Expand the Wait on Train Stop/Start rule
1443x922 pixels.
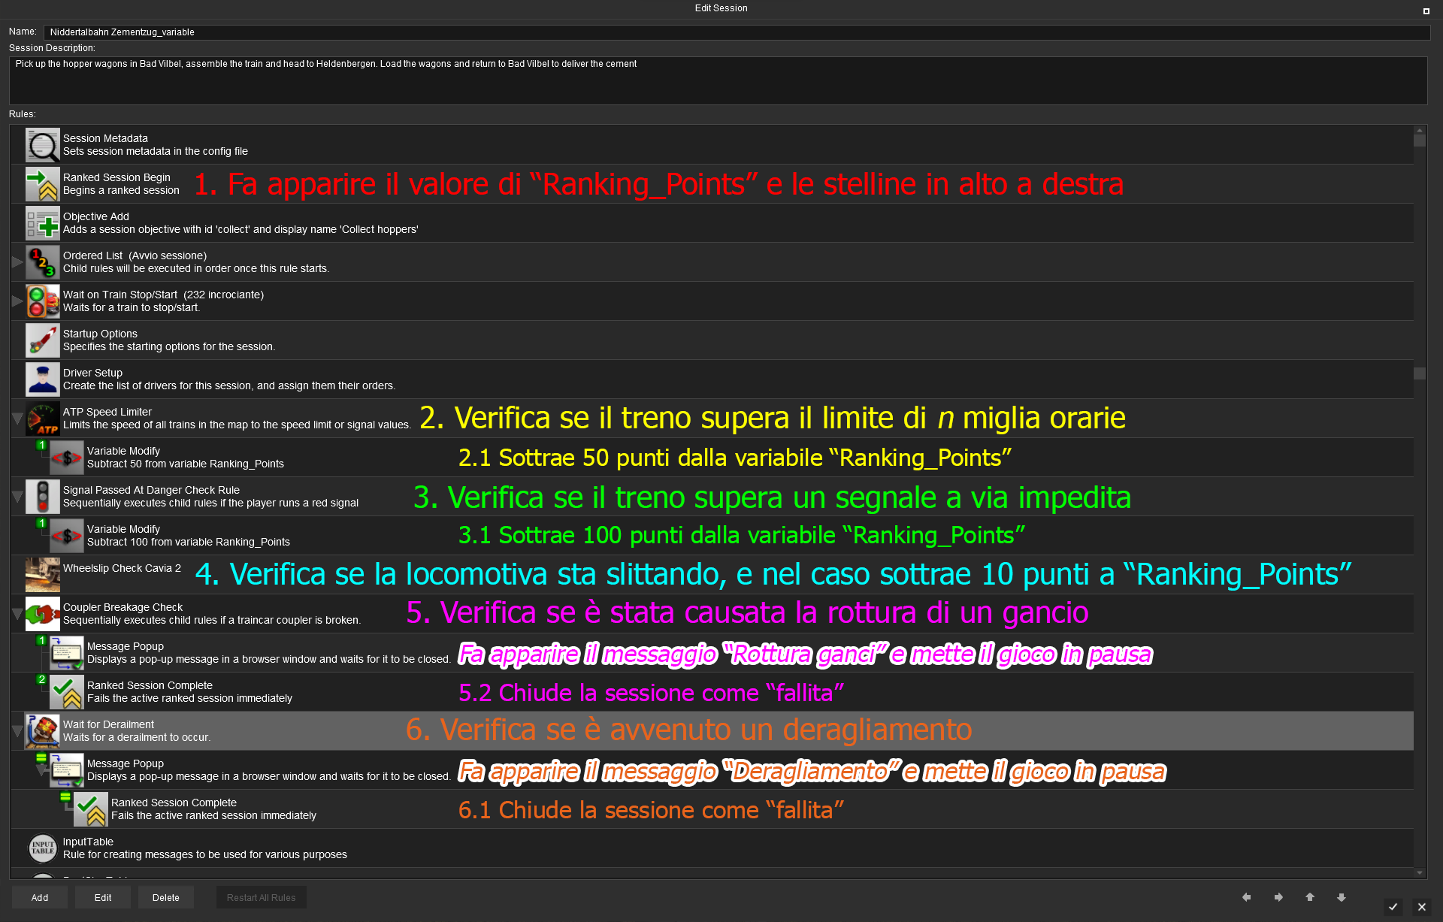click(17, 301)
